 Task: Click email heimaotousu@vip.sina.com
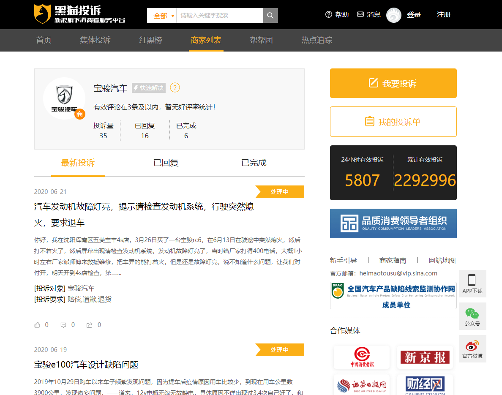coord(398,273)
